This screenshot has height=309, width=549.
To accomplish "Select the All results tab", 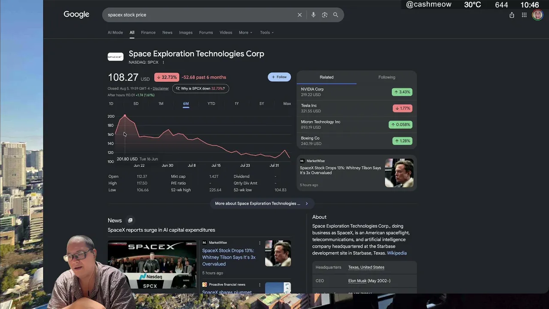I will pyautogui.click(x=132, y=33).
